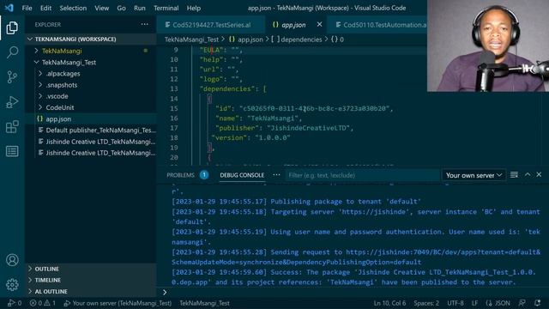Open the list-style view icon in the activity bar

pos(12,151)
